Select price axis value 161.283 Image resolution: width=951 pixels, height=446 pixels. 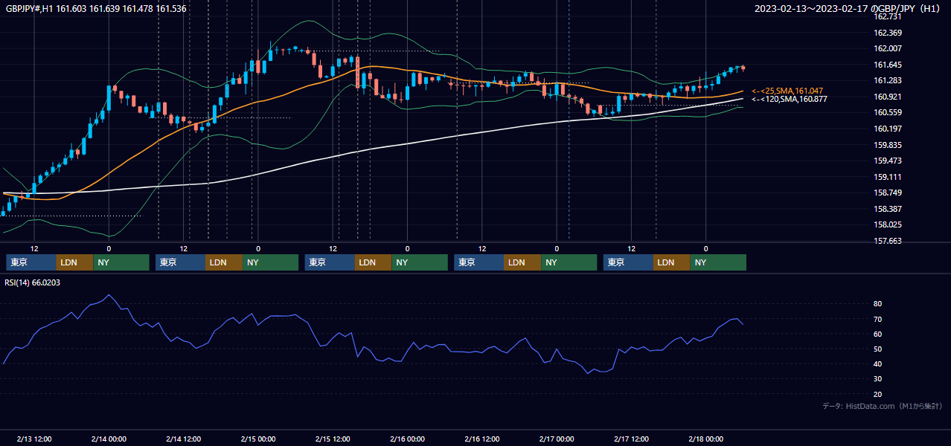coord(888,80)
